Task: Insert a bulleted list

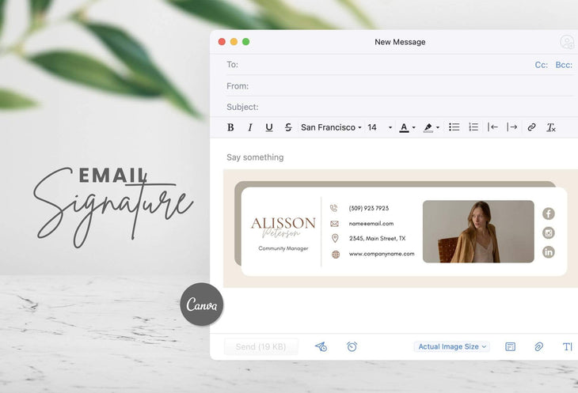Action: point(454,127)
